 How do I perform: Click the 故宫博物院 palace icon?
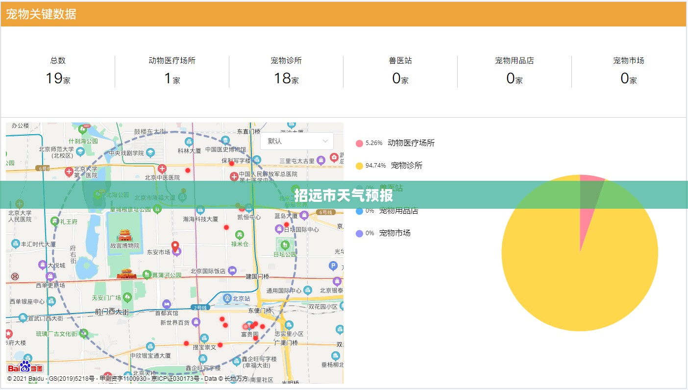click(124, 235)
